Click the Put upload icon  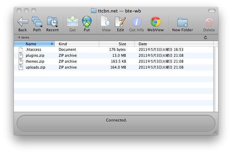pyautogui.click(x=87, y=22)
